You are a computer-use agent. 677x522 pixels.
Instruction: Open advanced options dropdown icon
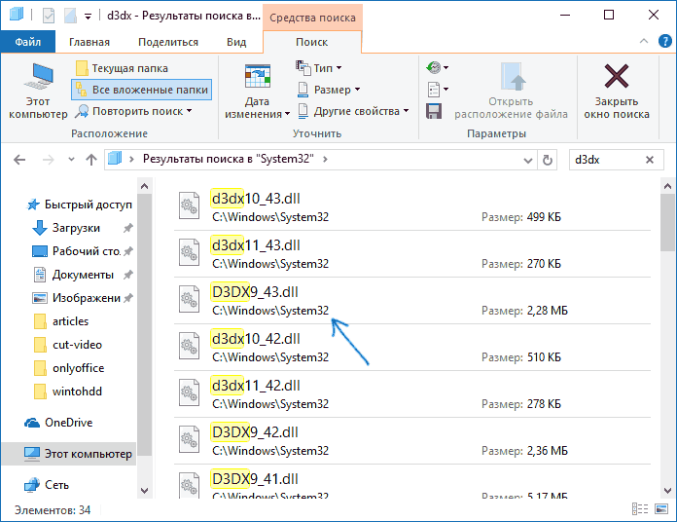[438, 89]
